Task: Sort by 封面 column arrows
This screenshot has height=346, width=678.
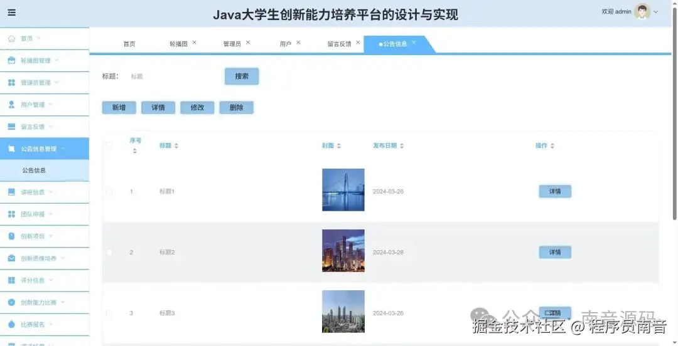Action: 338,145
